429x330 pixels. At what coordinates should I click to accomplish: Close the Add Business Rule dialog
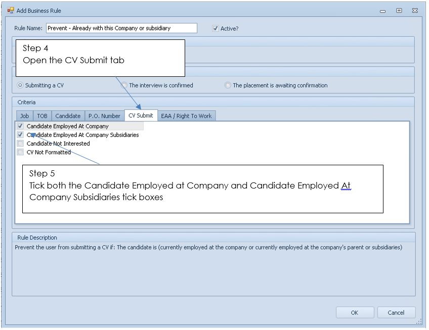click(414, 11)
